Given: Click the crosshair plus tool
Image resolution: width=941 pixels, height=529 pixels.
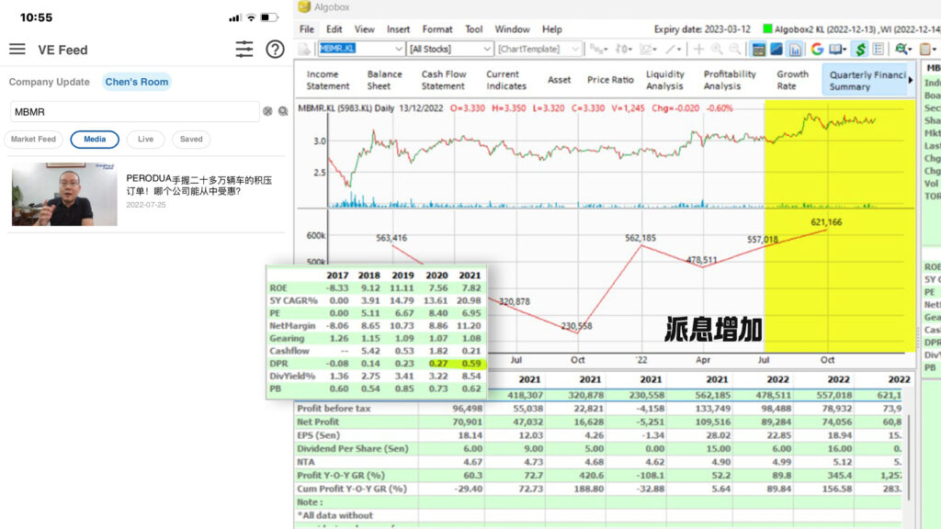Looking at the screenshot, I should (698, 50).
